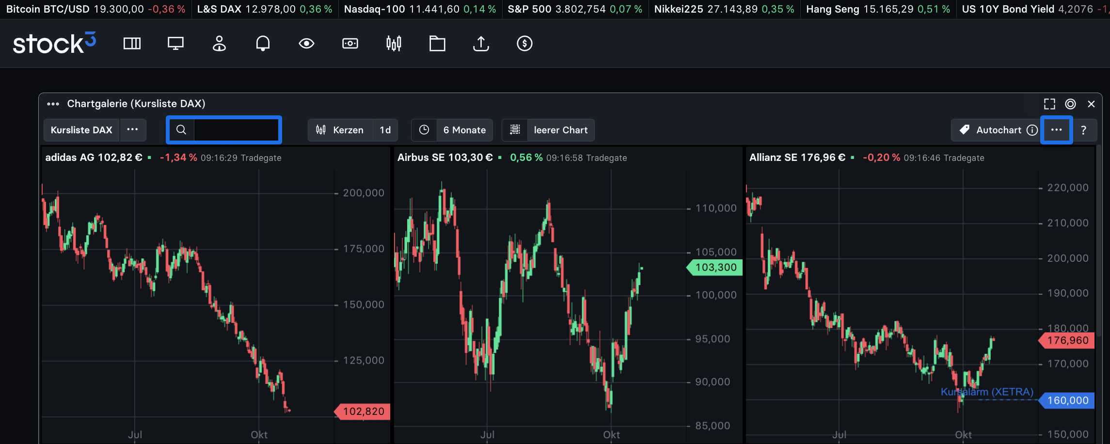Click the 160,000 Kursalarm price marker

[1067, 400]
